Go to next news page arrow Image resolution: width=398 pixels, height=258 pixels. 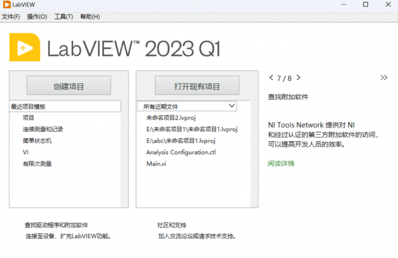click(298, 77)
